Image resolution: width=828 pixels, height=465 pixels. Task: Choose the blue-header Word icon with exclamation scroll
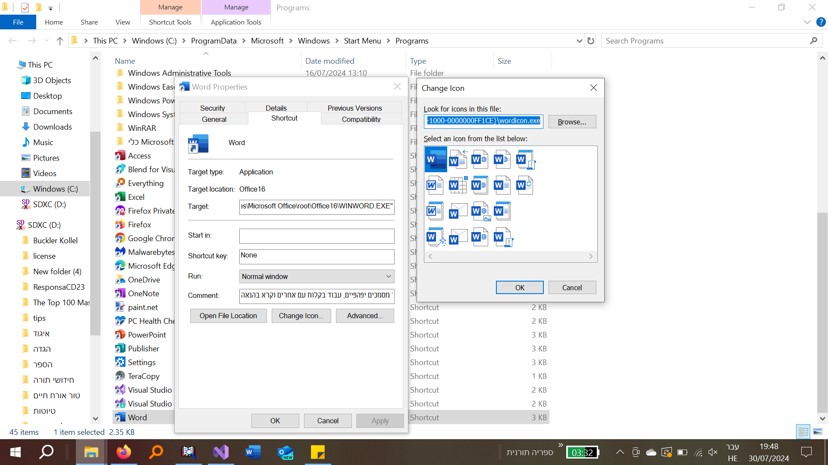click(525, 159)
